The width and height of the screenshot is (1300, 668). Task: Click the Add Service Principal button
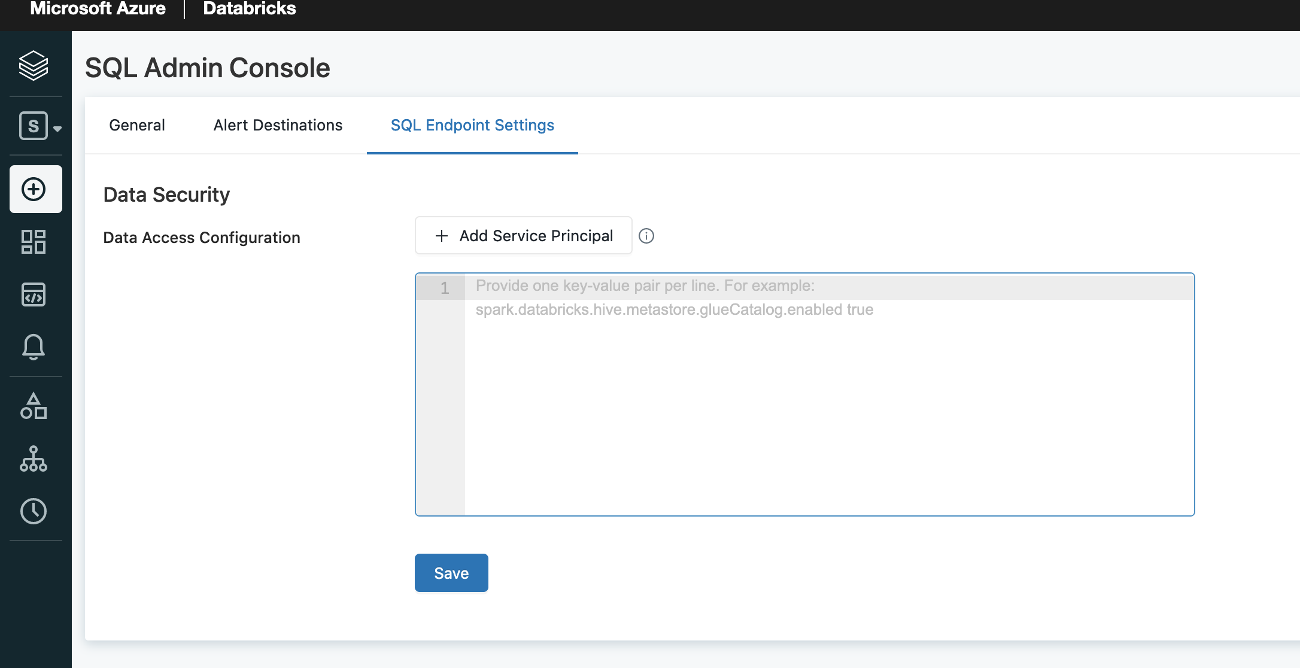tap(524, 236)
